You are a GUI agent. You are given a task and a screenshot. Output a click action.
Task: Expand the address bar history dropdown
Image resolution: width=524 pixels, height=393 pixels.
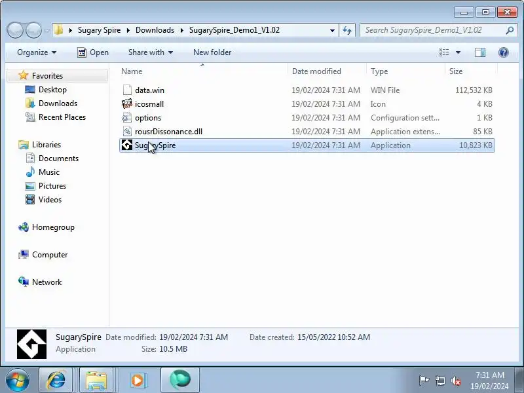coord(332,30)
